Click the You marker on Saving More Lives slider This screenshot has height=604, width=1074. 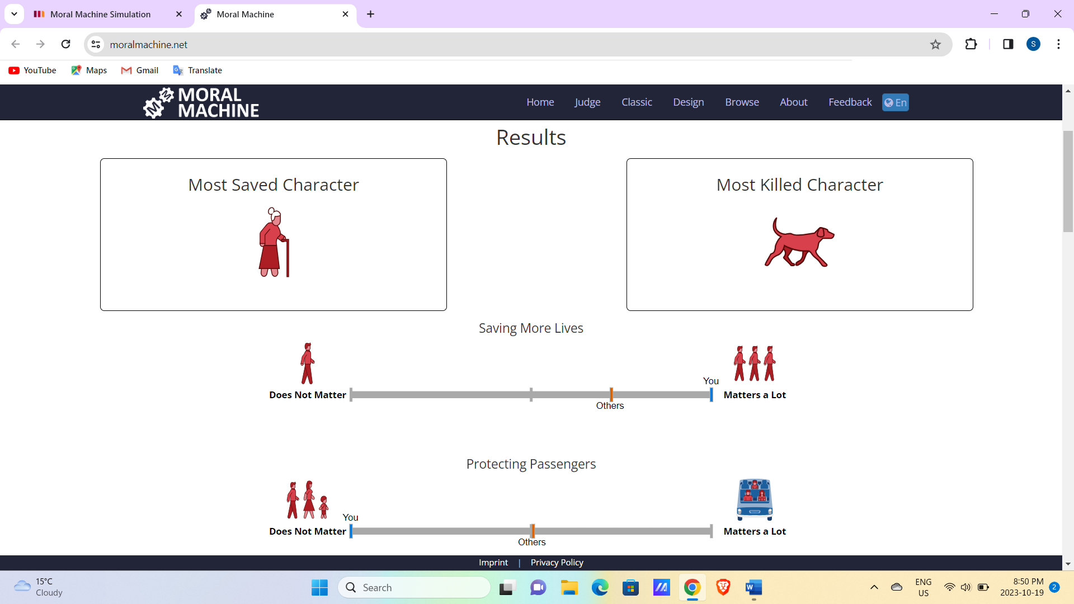711,394
